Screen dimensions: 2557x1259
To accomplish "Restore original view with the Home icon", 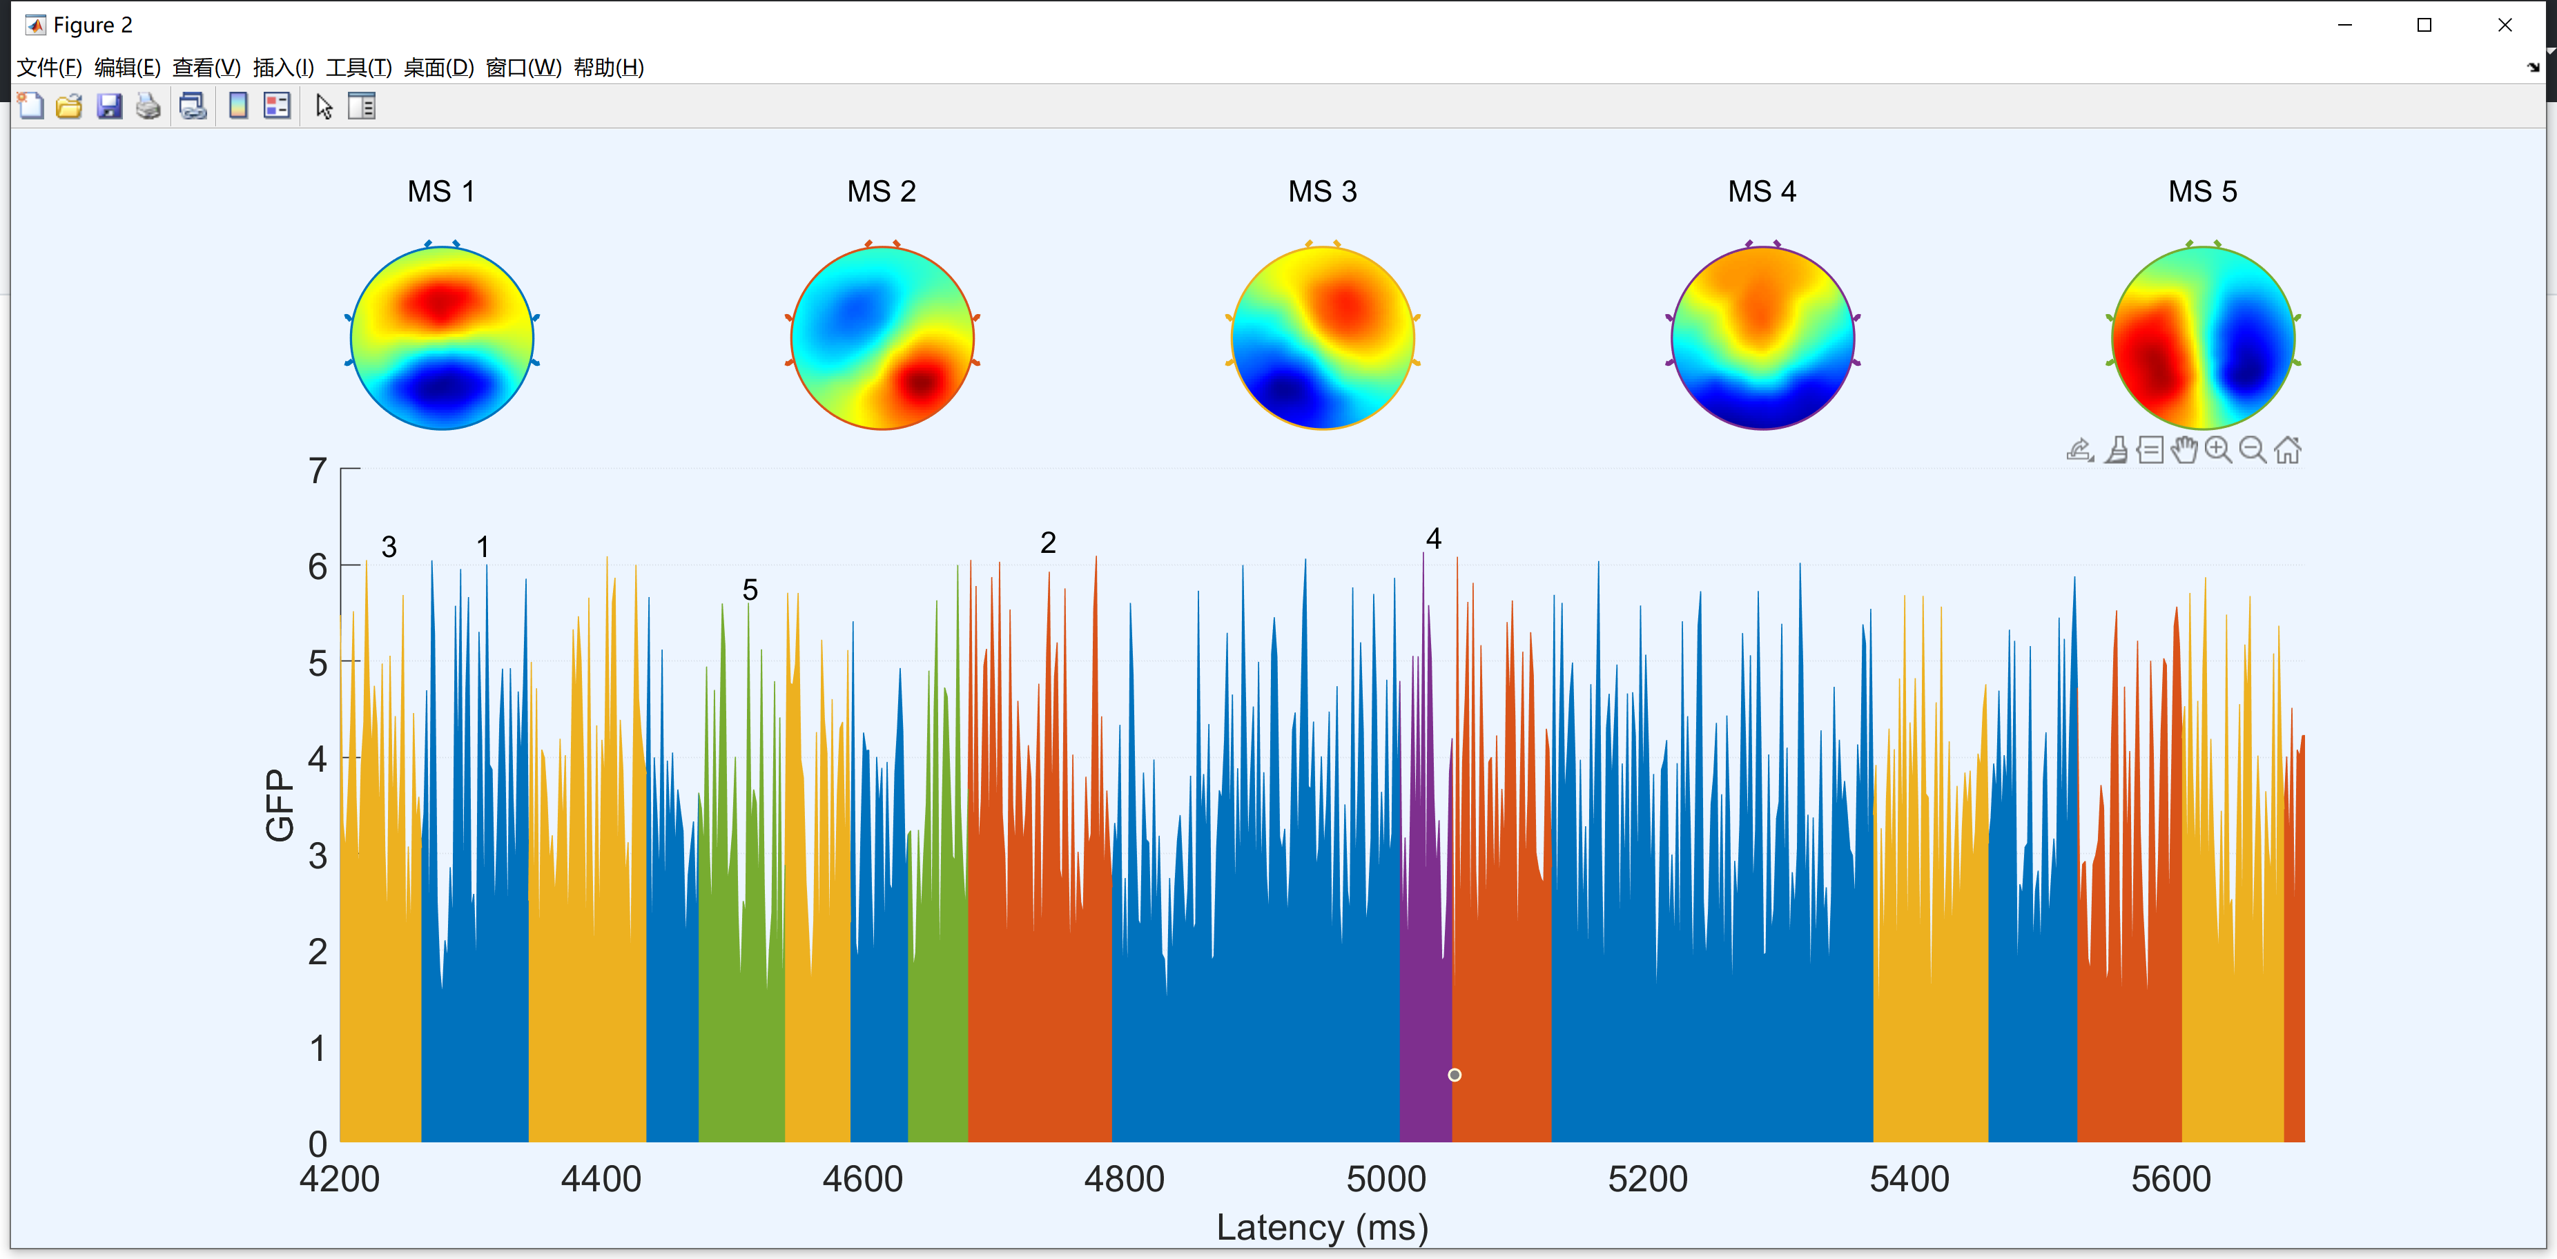I will (2289, 449).
